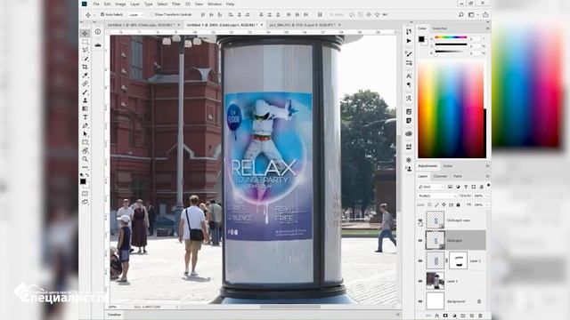Open the Fill slider dropdown arrow

tap(487, 205)
